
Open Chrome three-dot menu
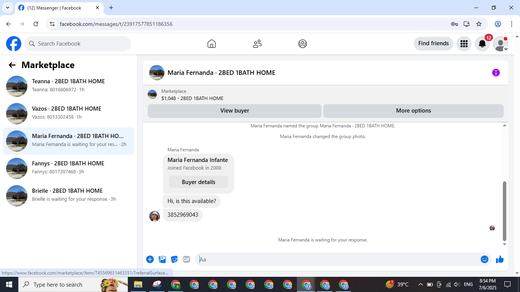click(512, 24)
